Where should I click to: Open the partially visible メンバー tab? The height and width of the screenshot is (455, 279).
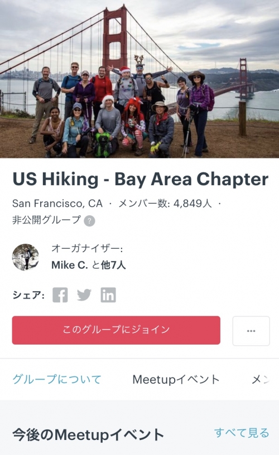pyautogui.click(x=261, y=379)
